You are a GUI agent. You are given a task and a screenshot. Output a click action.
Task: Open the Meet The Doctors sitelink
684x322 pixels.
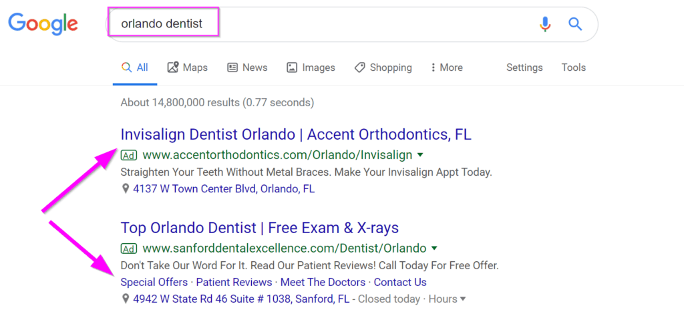[x=323, y=283]
